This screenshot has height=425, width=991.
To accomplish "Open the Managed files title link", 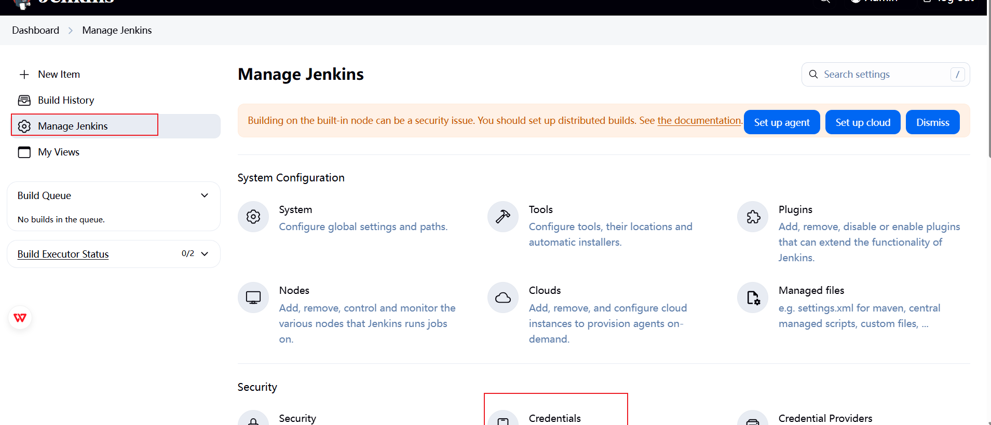I will pyautogui.click(x=811, y=290).
